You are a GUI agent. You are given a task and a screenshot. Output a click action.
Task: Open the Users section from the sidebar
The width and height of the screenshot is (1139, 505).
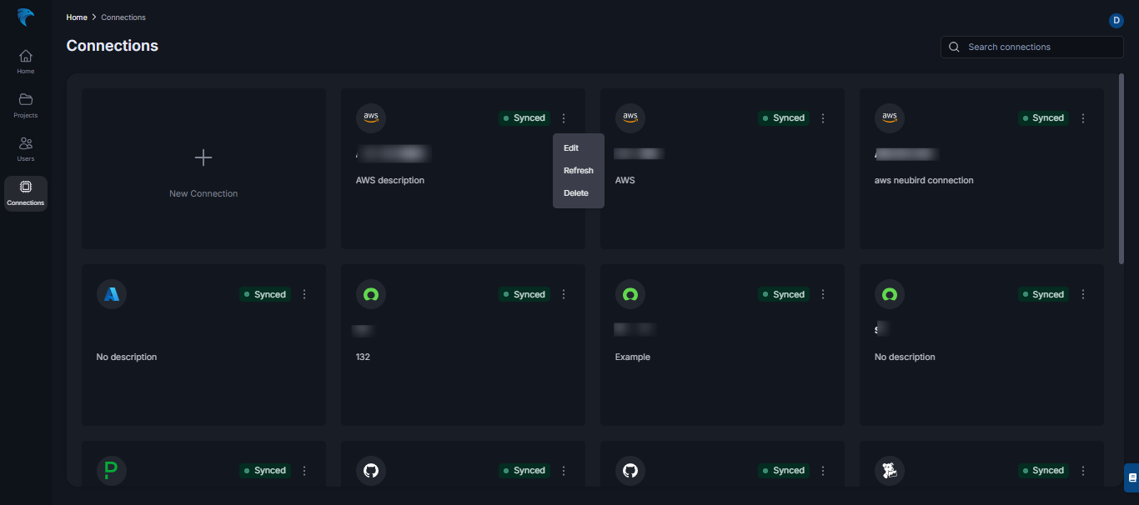tap(25, 148)
